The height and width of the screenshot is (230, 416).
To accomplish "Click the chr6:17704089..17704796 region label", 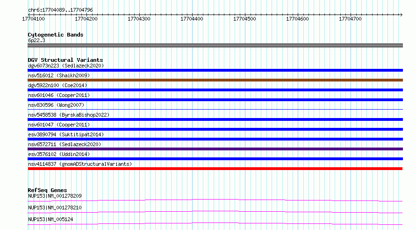I will tap(60, 10).
